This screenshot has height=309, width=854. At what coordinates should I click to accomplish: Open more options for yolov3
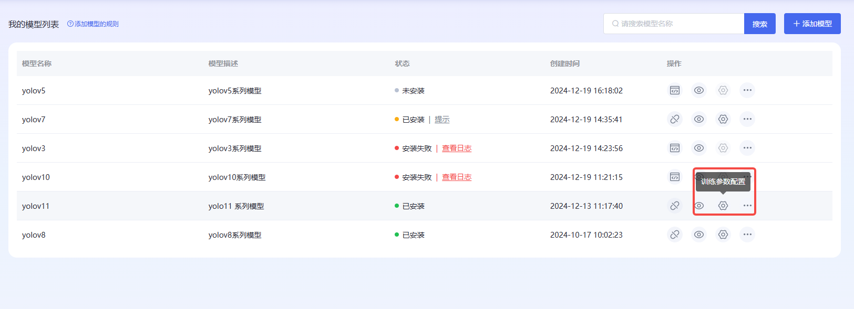pyautogui.click(x=747, y=148)
